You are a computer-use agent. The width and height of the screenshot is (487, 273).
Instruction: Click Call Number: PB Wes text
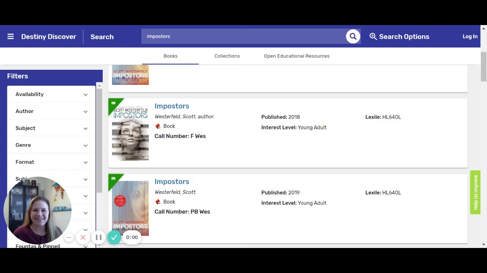coord(182,212)
